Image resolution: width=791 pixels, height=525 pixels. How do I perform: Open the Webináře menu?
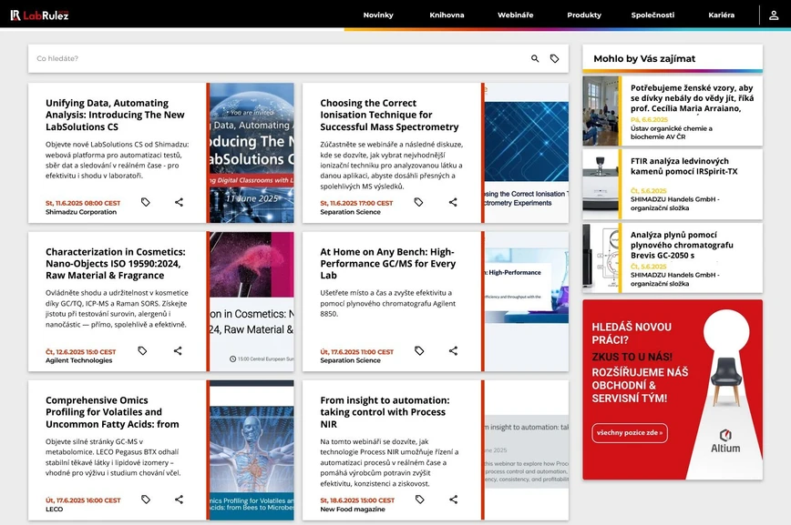pyautogui.click(x=516, y=15)
